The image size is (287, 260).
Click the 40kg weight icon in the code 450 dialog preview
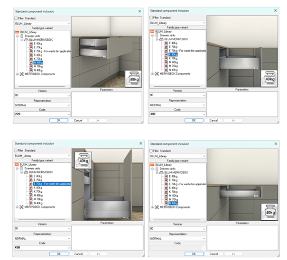pos(84,158)
